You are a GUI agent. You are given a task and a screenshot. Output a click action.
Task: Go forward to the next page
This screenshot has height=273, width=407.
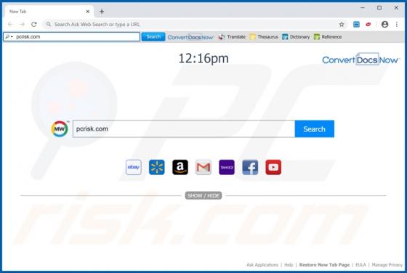22,25
